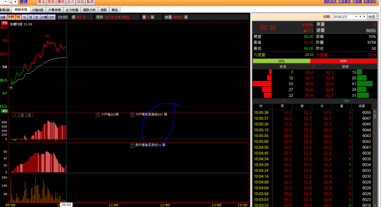Click the green 46% inner volume bar
The height and width of the screenshot is (207, 381).
coord(282,61)
